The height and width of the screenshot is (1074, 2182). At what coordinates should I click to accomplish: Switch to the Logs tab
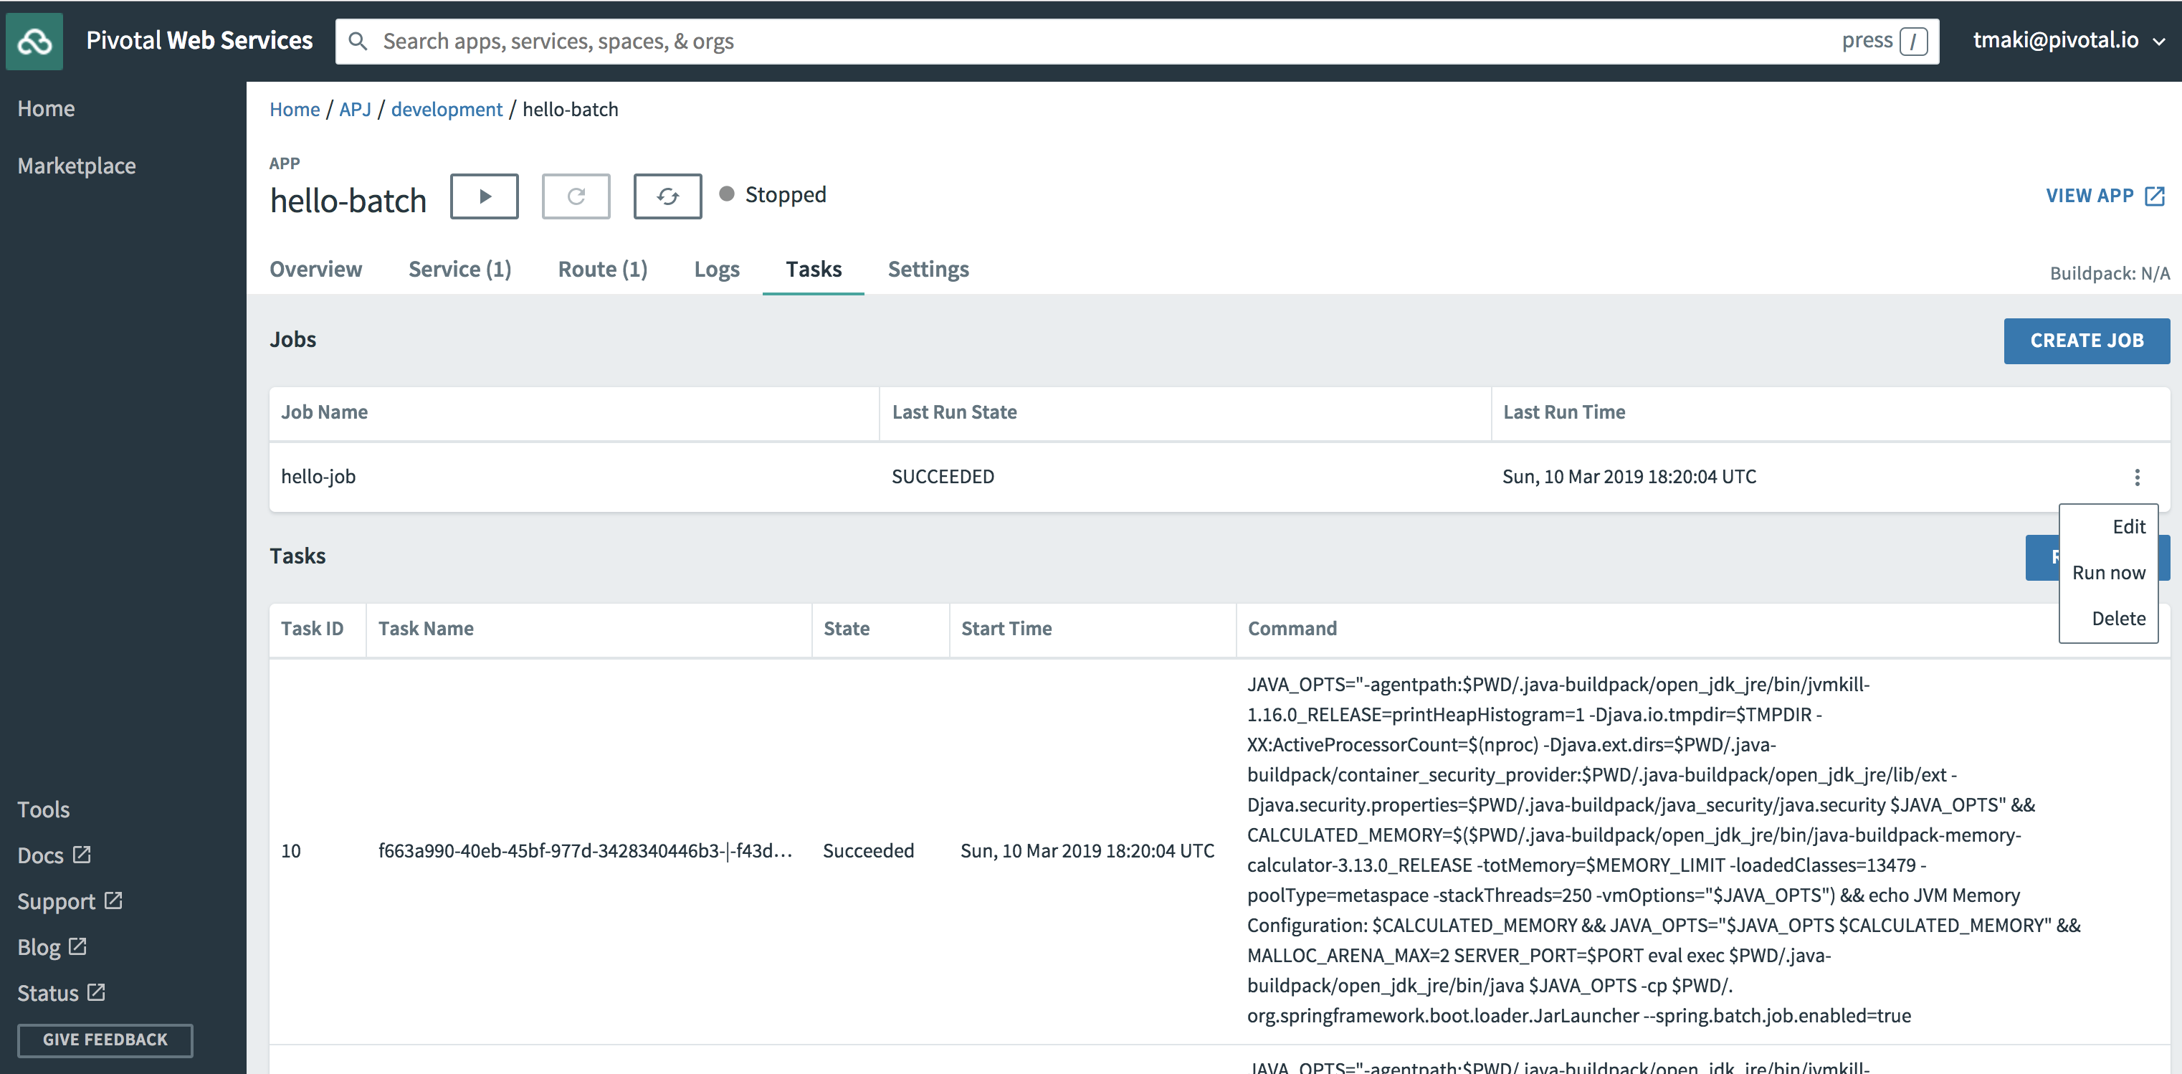pos(716,270)
